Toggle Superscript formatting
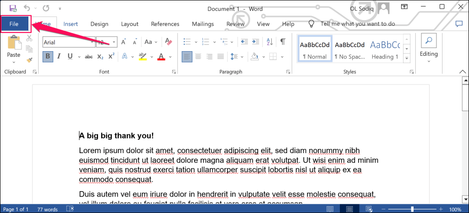 point(112,56)
